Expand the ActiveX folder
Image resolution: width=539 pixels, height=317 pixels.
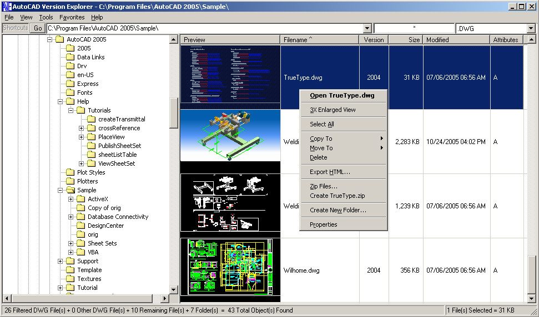(71, 200)
